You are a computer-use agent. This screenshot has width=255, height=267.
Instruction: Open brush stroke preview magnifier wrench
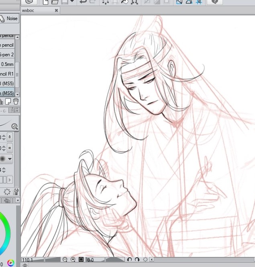coord(15,127)
